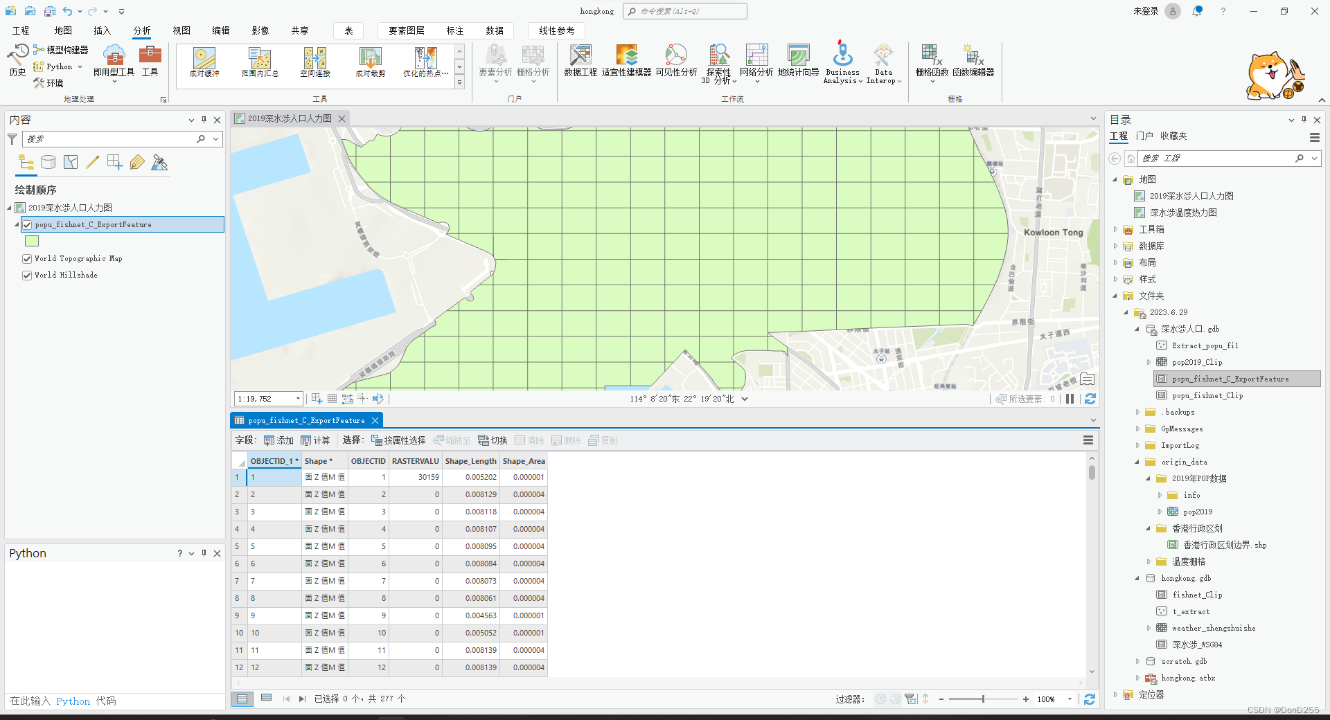Screen dimensions: 1330x720
Task: Open Data Engineering (数据工程)
Action: click(580, 61)
